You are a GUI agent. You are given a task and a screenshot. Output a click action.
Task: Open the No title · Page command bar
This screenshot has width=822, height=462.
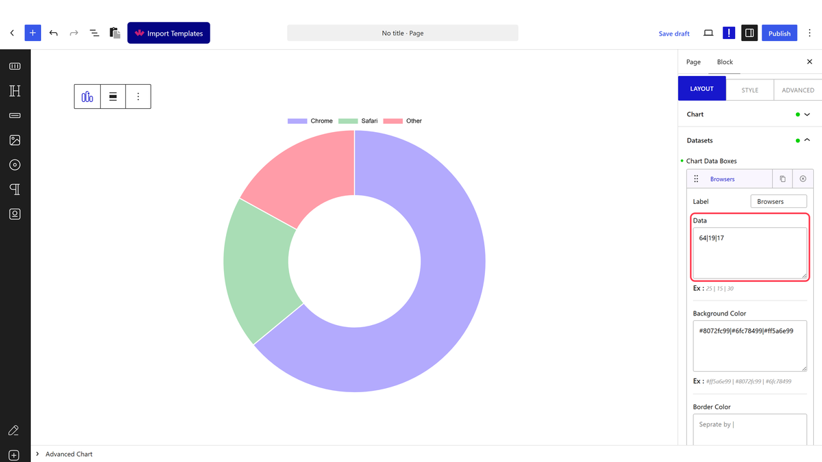point(403,33)
